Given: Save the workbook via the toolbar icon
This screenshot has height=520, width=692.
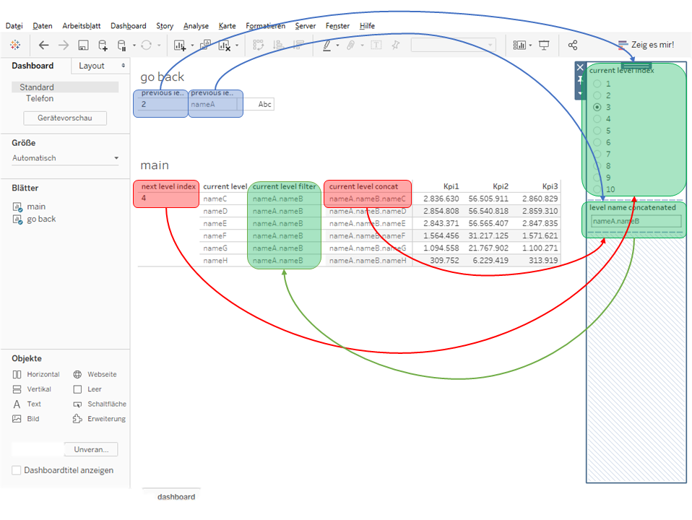Looking at the screenshot, I should [x=83, y=45].
